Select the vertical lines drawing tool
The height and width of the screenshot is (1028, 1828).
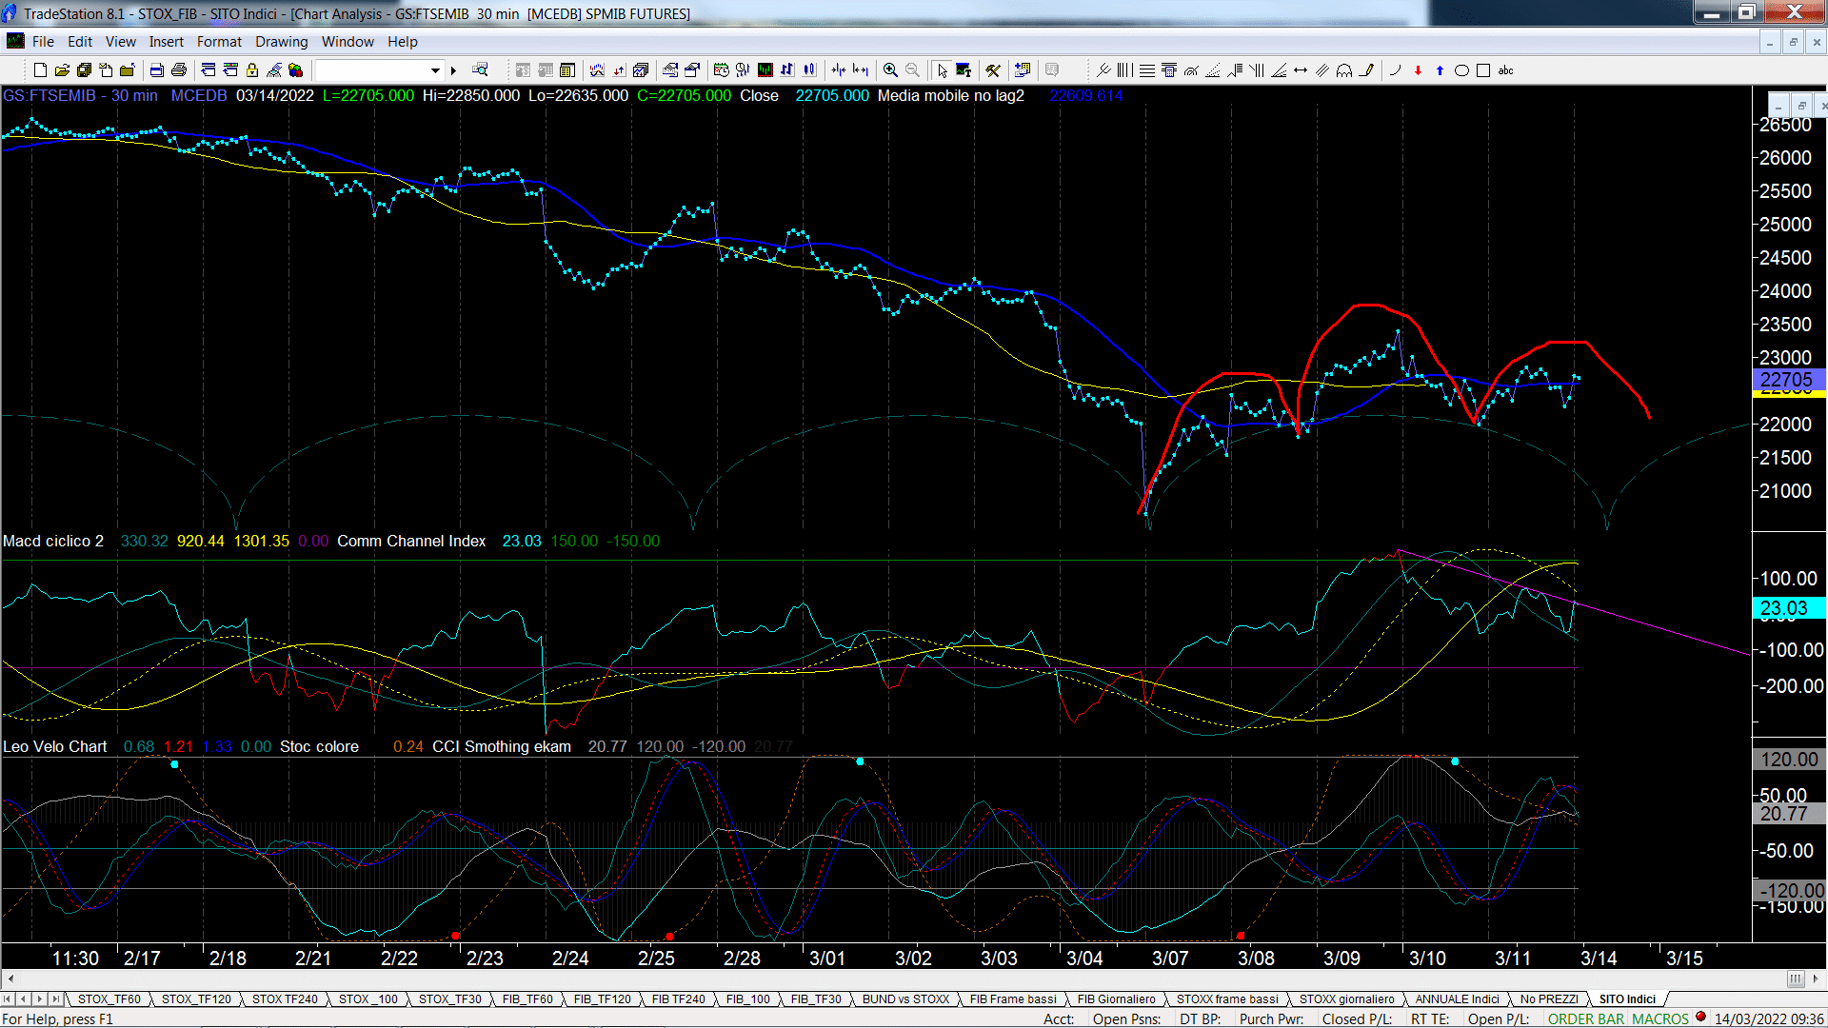pos(1125,70)
